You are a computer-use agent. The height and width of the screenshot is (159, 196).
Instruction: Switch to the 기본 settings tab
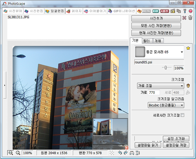[x=136, y=41]
